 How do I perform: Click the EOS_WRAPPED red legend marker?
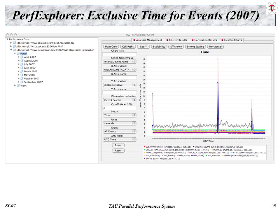click(144, 147)
